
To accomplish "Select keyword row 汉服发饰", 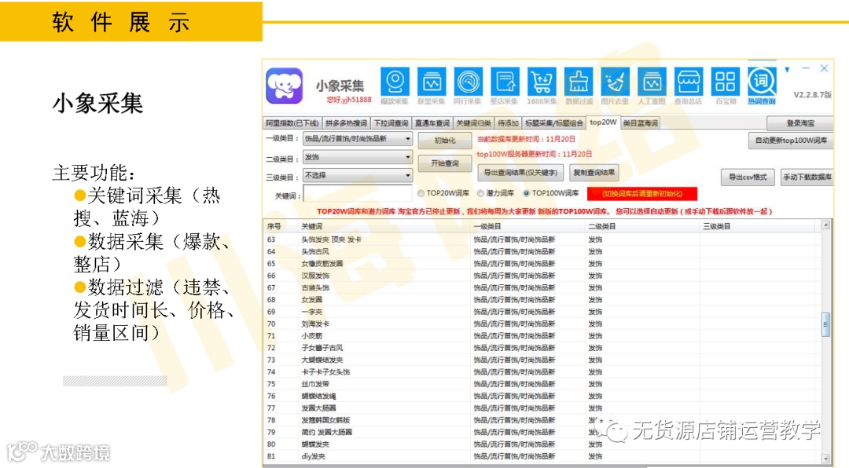I will click(542, 276).
